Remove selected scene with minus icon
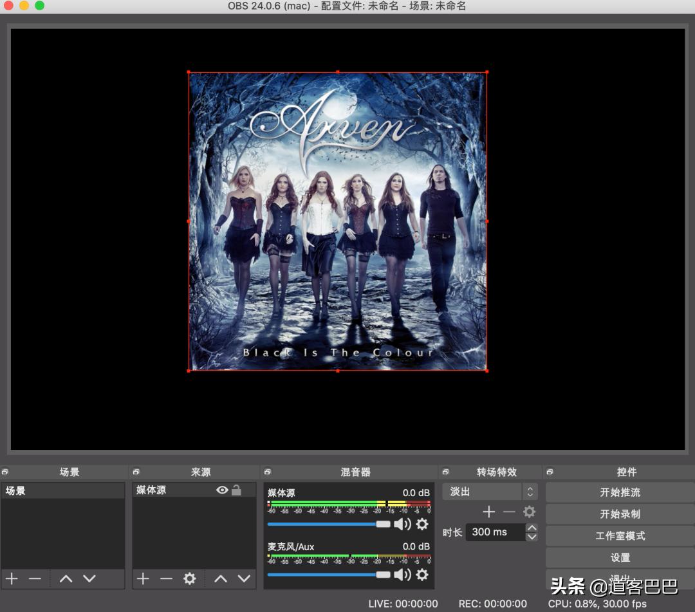The image size is (695, 612). [x=35, y=579]
